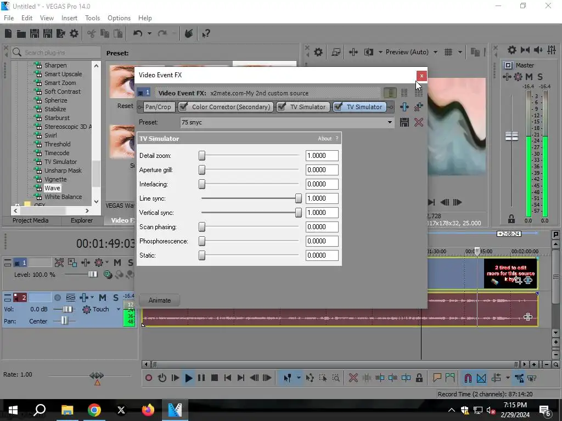Image resolution: width=562 pixels, height=421 pixels.
Task: Open the edit tool selector dropdown arrow
Action: [299, 378]
